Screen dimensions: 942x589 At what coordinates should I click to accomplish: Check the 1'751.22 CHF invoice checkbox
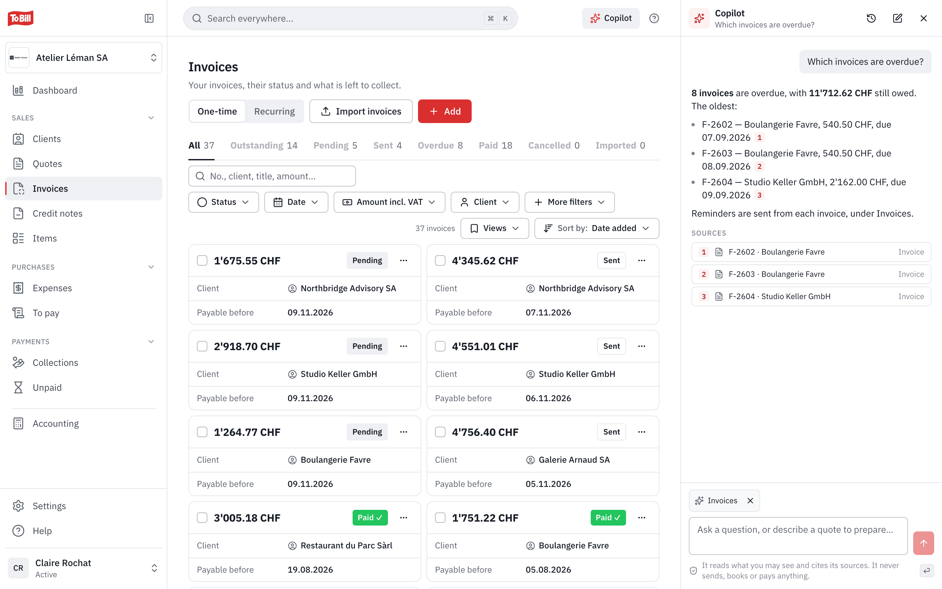pos(440,517)
